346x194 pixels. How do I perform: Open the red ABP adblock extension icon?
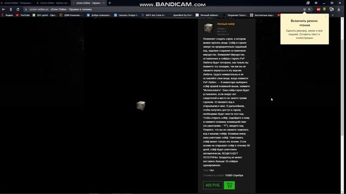(318, 9)
